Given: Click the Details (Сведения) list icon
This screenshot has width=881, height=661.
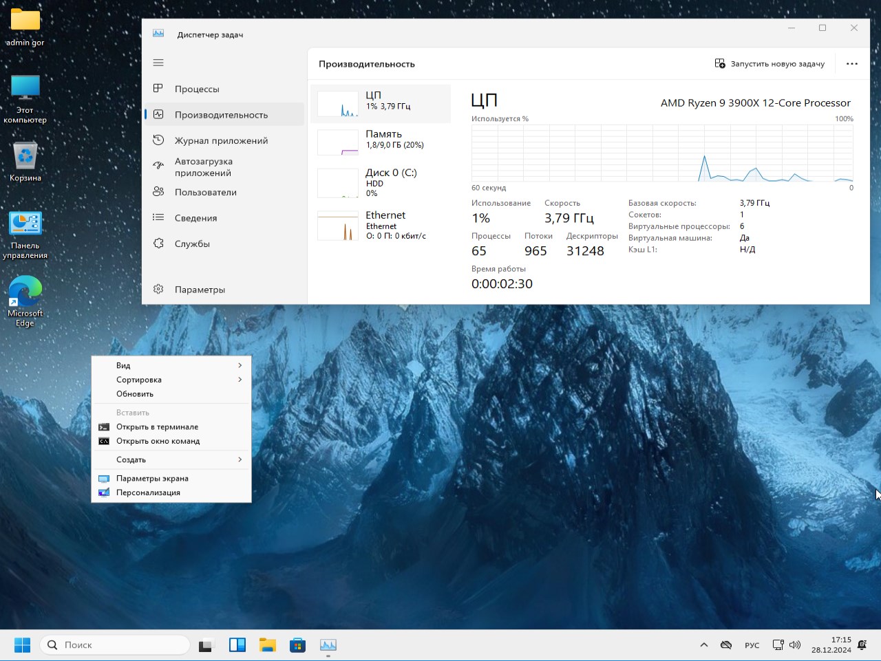Looking at the screenshot, I should coord(158,218).
